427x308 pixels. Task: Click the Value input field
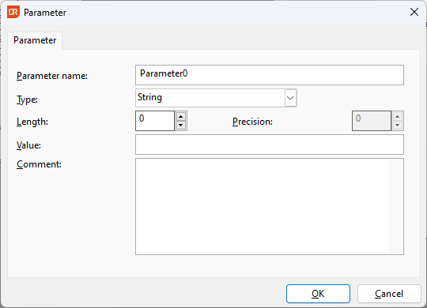tap(270, 145)
